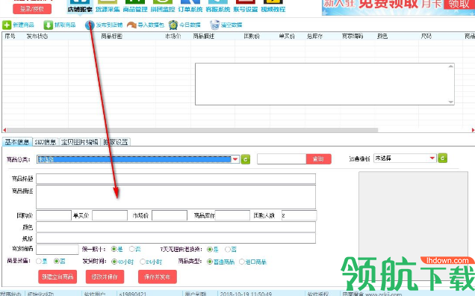Focus the 规格 input field
The width and height of the screenshot is (475, 296).
tap(176, 238)
